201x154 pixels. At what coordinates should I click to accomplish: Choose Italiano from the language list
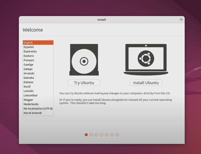coord(38,82)
